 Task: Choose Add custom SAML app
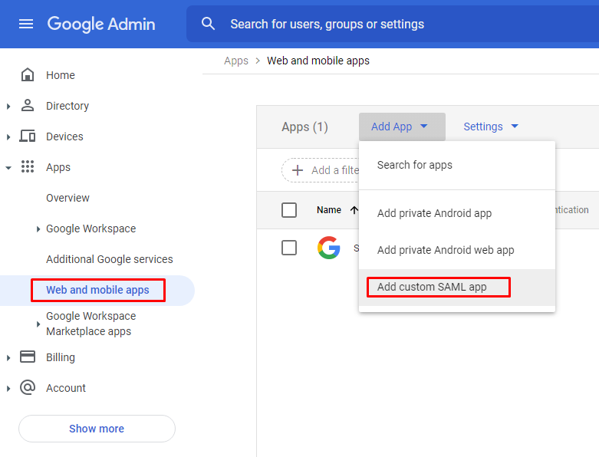[457, 287]
